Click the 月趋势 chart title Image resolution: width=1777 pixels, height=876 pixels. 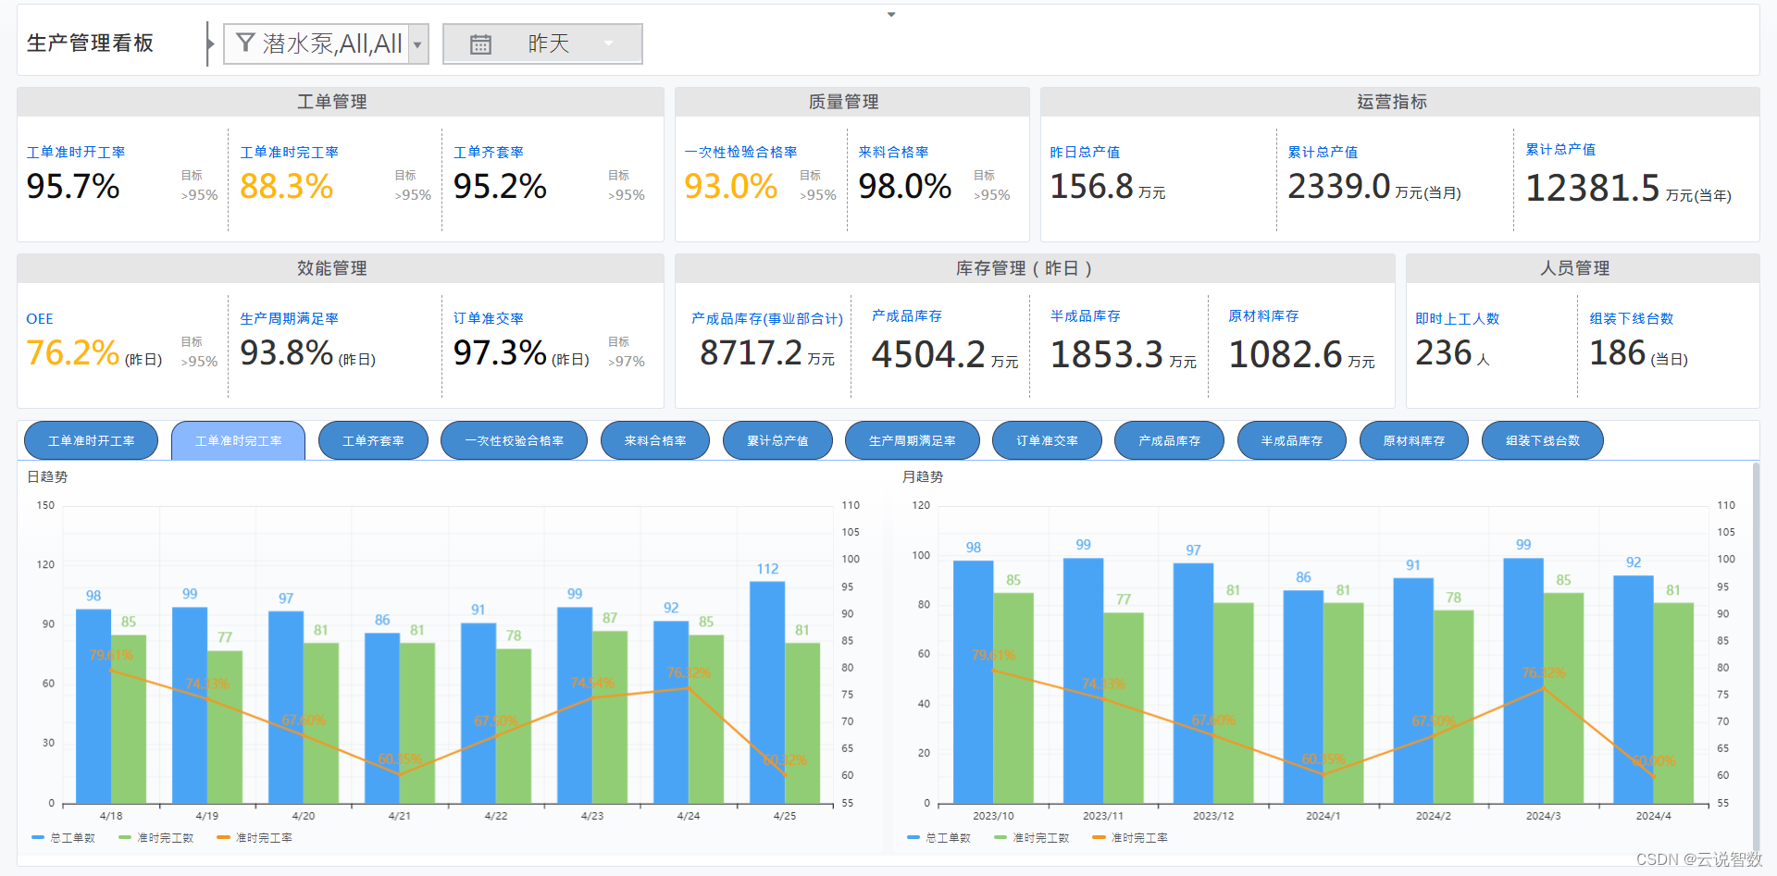923,476
